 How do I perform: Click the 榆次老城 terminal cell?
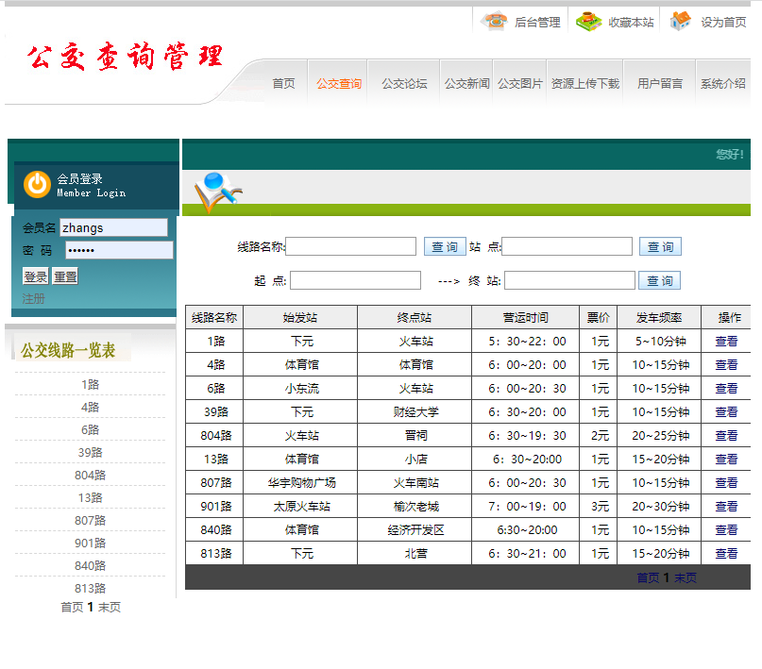click(416, 507)
